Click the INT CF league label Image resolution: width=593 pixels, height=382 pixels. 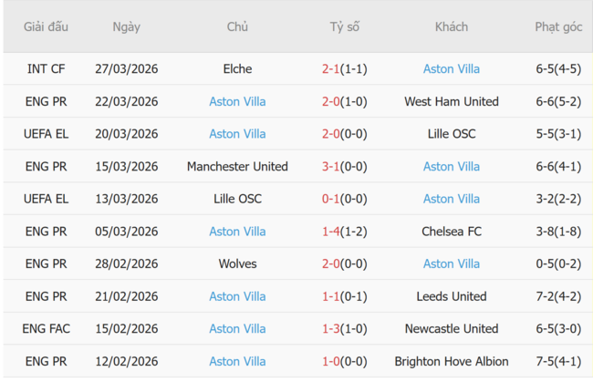coord(46,68)
